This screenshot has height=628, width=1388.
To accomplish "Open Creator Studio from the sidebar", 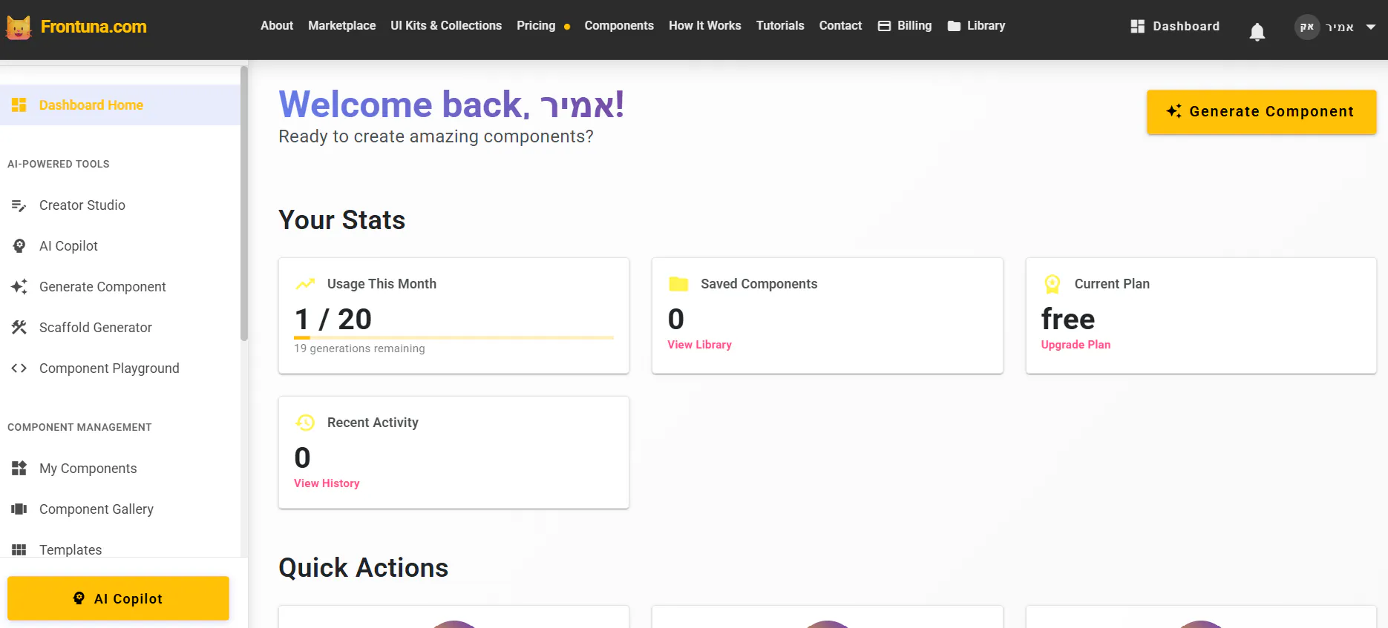I will 120,205.
